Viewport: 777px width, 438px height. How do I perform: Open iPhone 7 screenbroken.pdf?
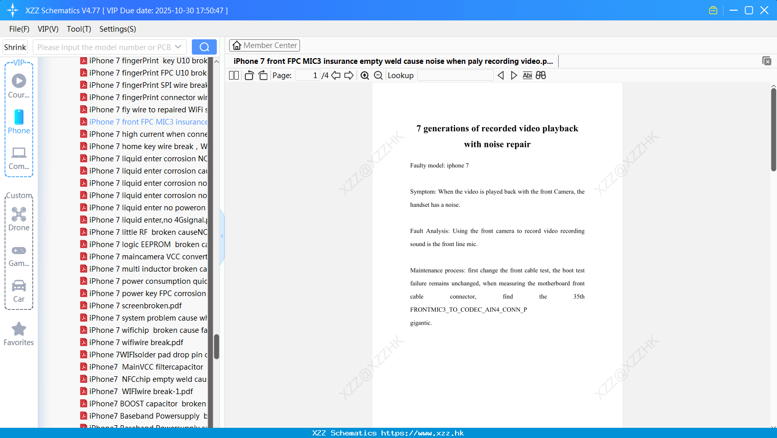131,306
